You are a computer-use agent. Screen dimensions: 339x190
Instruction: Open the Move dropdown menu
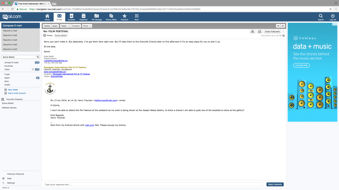87,26
